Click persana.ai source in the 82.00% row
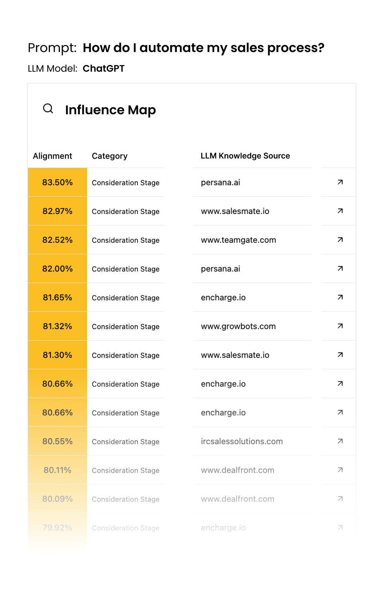This screenshot has width=382, height=596. tap(221, 269)
